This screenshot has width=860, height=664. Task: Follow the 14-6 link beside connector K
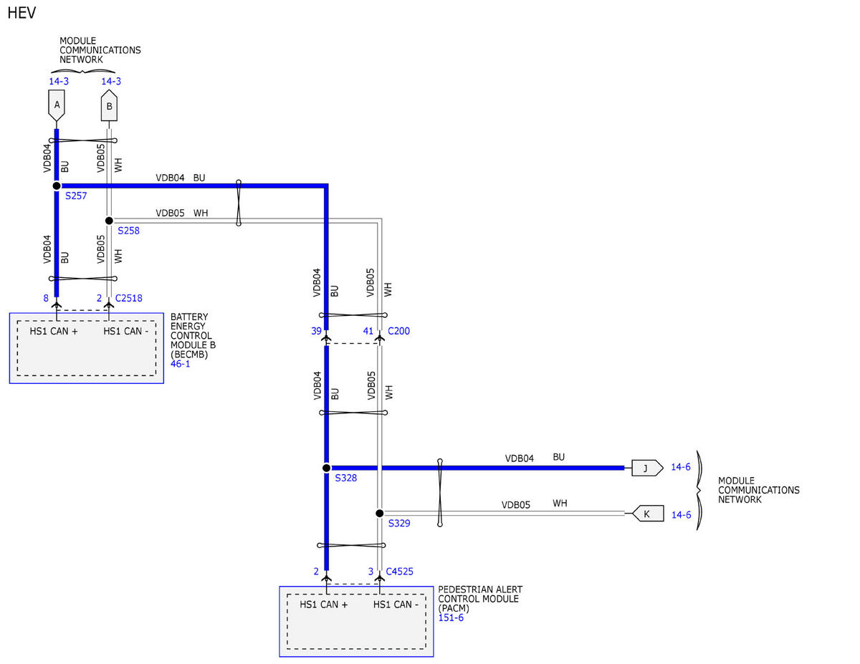(x=681, y=514)
